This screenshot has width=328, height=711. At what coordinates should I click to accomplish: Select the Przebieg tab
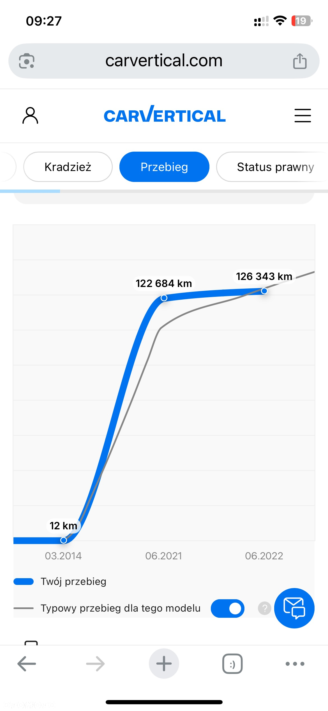pos(164,167)
